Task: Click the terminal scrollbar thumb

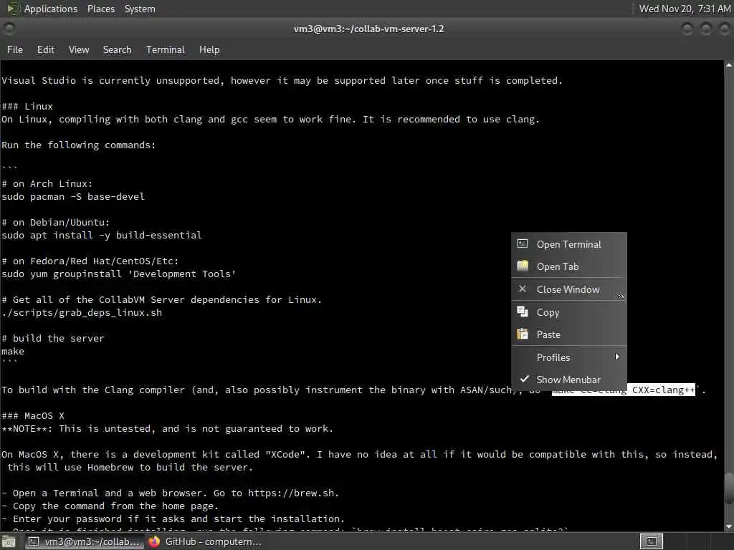Action: click(x=729, y=488)
